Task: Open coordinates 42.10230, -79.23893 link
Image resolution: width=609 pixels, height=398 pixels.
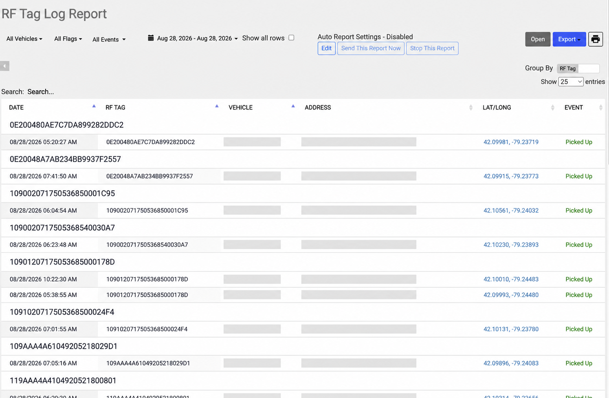Action: tap(511, 245)
